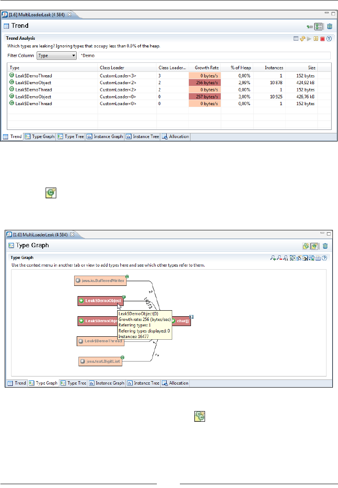Open Instance Graph tab in Trend window

(x=105, y=137)
